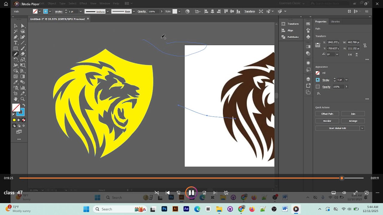
Task: Select the Rotate tool
Action: point(16,60)
